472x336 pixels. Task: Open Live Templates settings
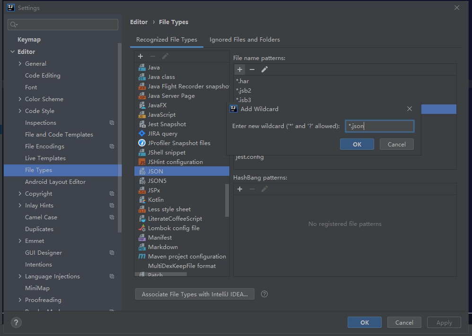point(45,158)
